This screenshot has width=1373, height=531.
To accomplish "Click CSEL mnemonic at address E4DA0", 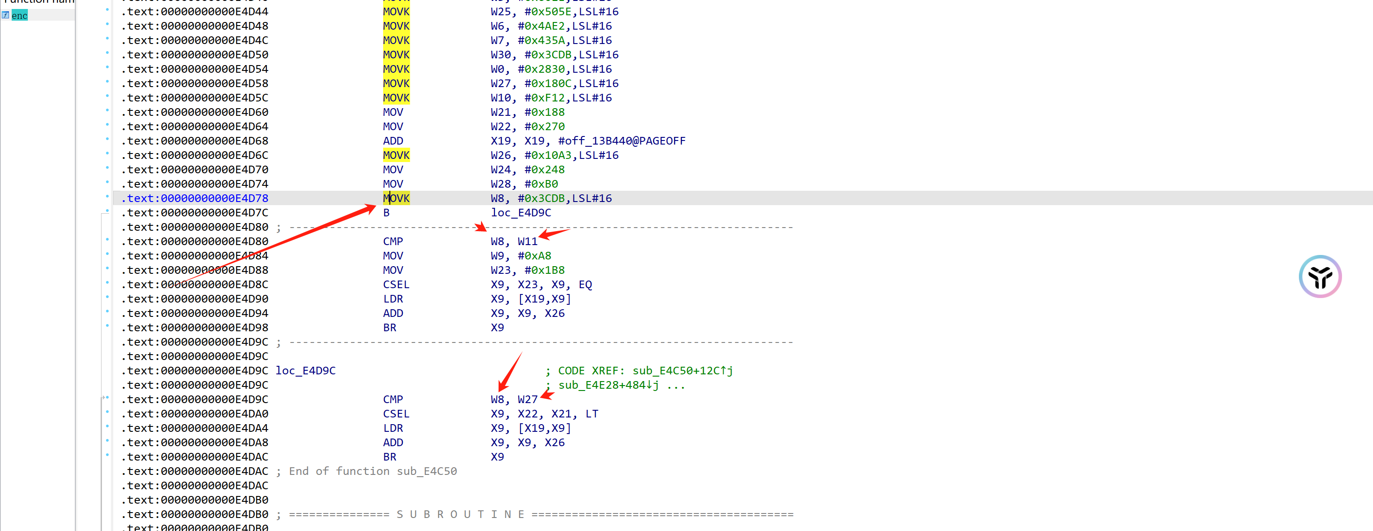I will click(x=396, y=414).
